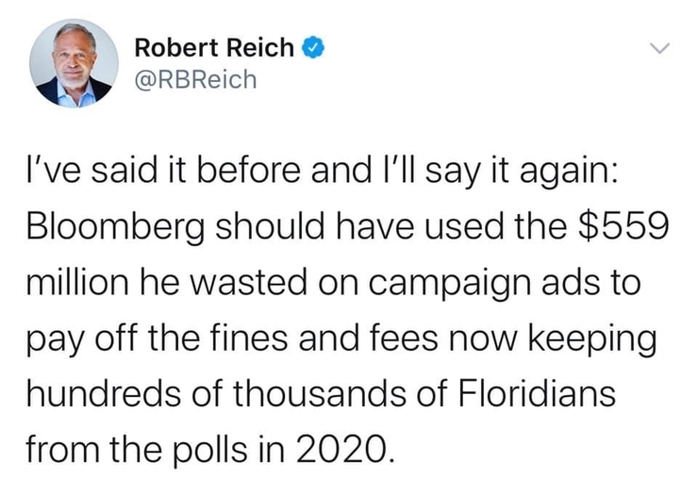Open the tweet options chevron menu
This screenshot has height=495, width=698.
(x=659, y=48)
